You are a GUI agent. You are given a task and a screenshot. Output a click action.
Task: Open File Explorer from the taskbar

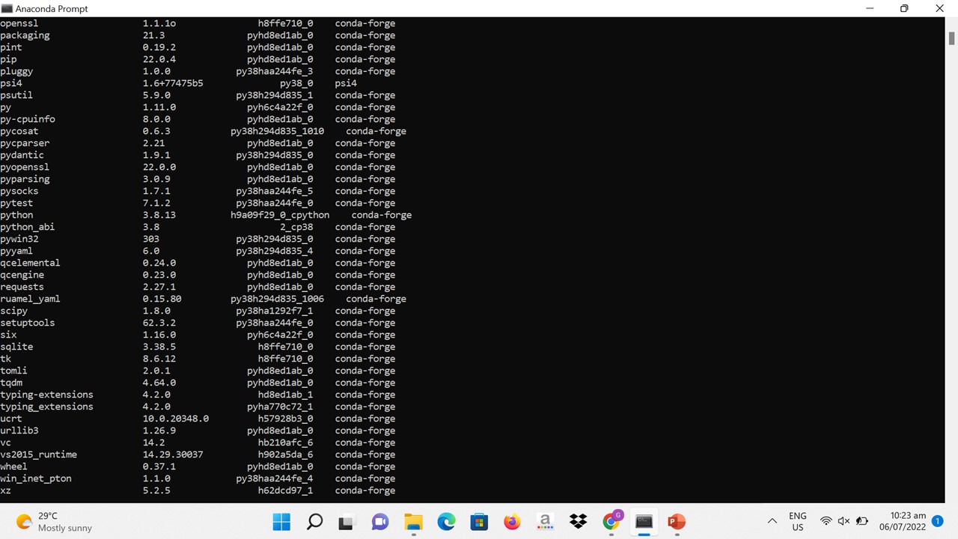(x=413, y=522)
